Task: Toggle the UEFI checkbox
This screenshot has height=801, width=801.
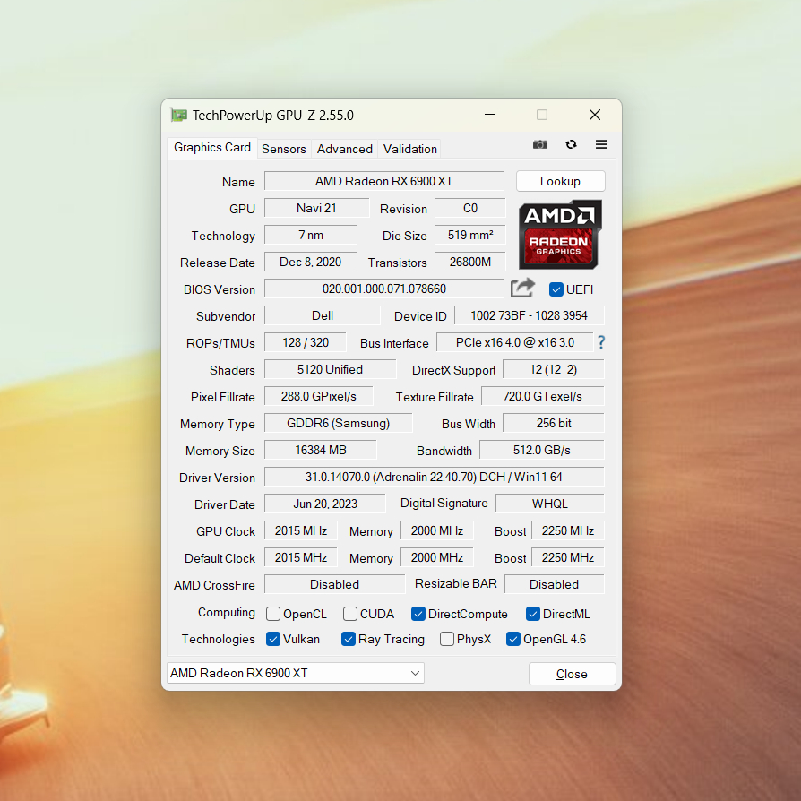Action: click(556, 289)
